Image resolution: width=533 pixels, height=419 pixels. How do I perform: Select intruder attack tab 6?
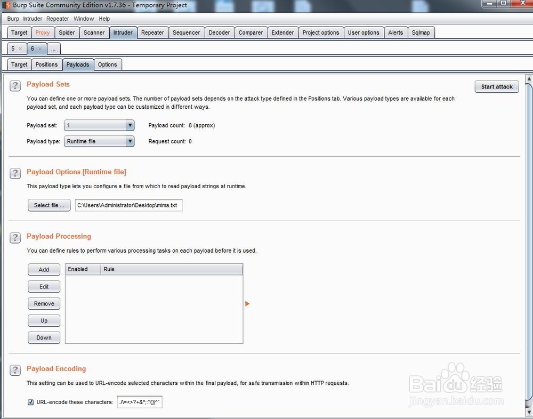click(33, 49)
